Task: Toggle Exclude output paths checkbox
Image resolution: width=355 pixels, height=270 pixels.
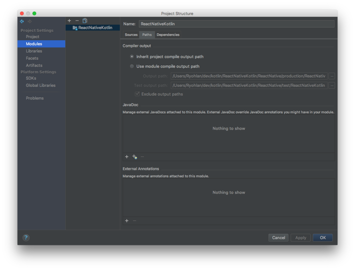Action: pos(137,94)
